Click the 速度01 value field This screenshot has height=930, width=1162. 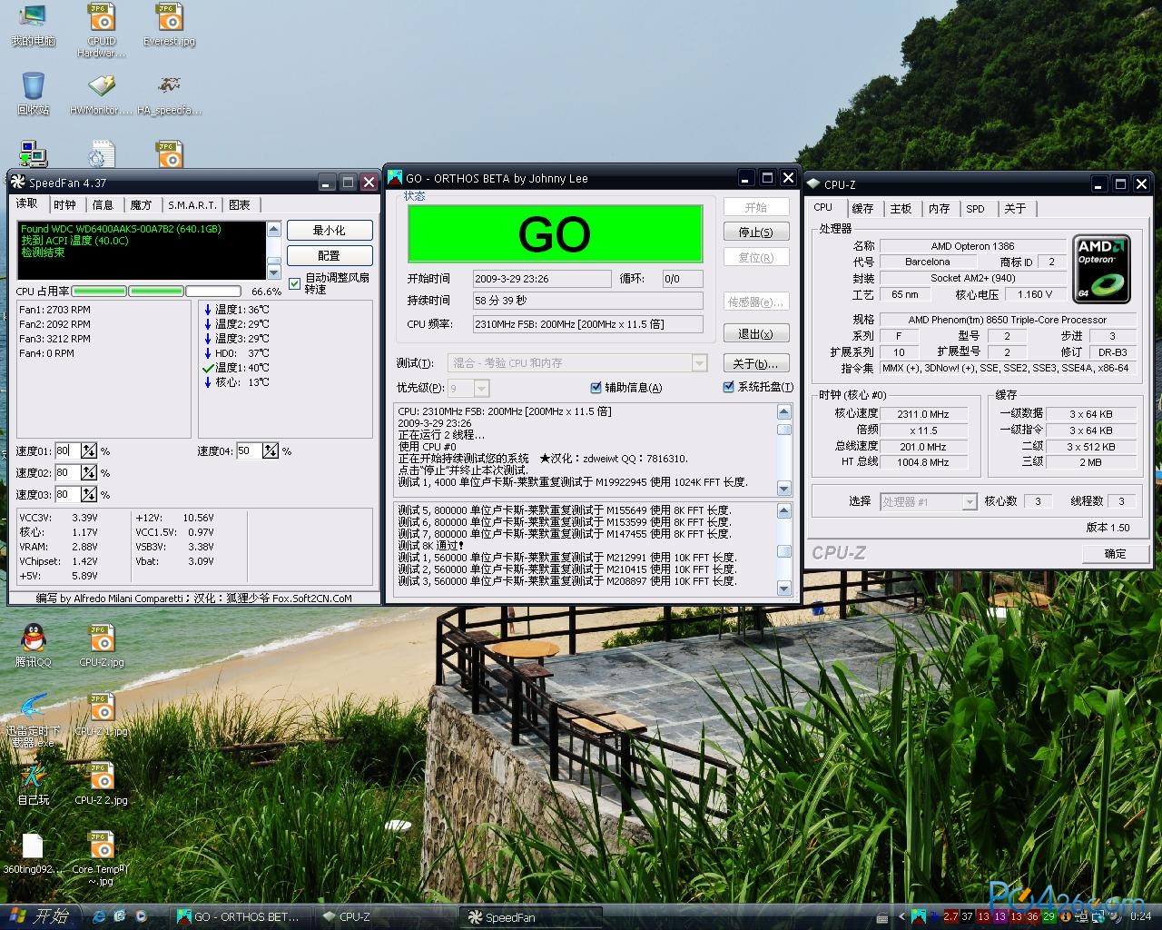point(67,450)
